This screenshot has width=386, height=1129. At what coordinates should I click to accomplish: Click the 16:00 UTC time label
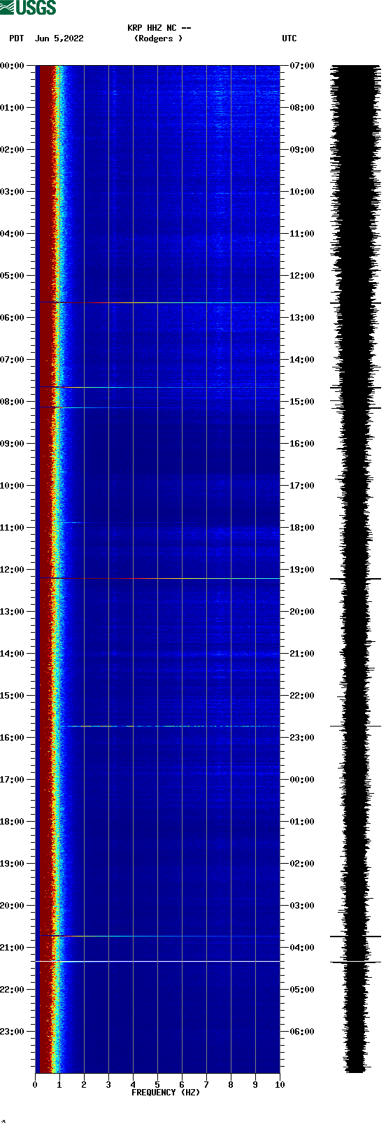pos(302,444)
